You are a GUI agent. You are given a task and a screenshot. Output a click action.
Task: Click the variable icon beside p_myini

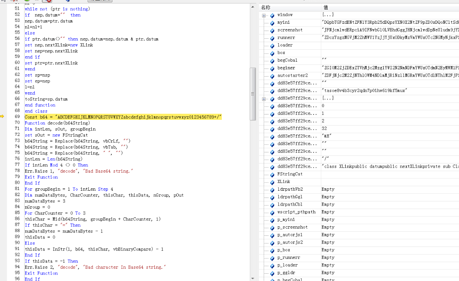272,220
